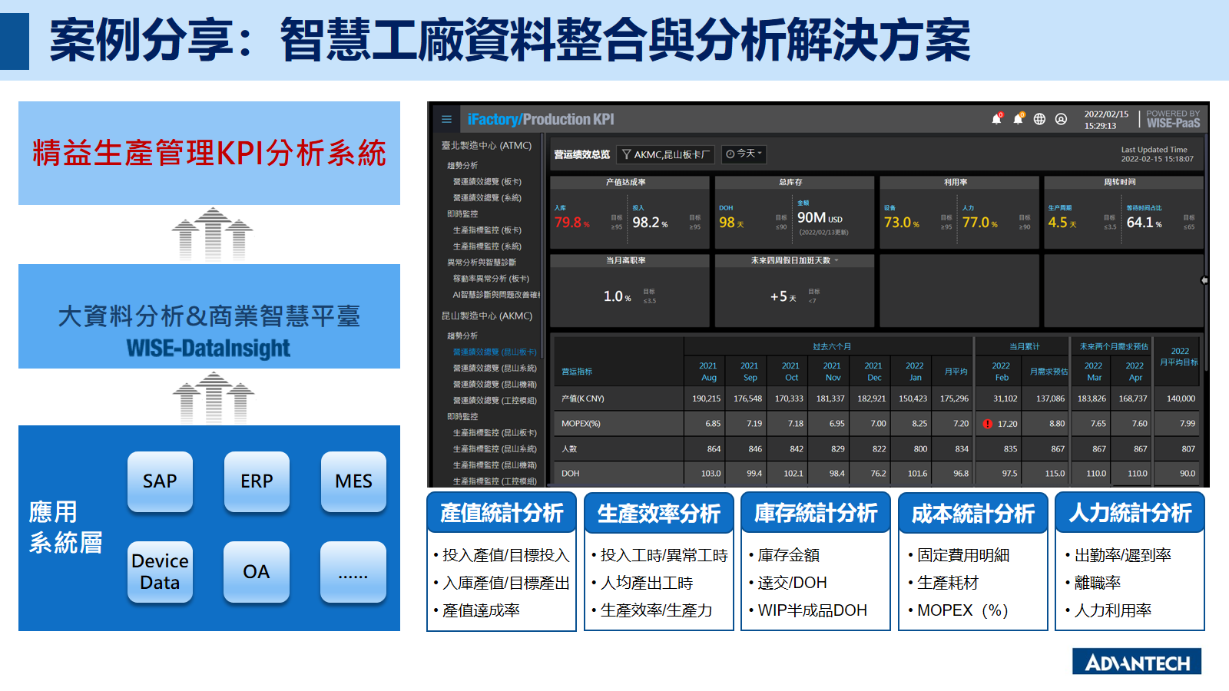Viewport: 1229px width, 691px height.
Task: Click the 64.1% 等待时间占比 value
Action: tap(1145, 223)
